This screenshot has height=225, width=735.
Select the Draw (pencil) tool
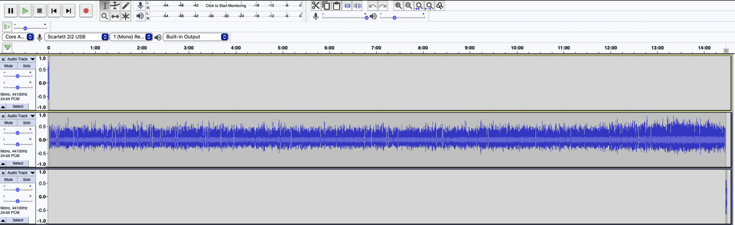point(126,6)
